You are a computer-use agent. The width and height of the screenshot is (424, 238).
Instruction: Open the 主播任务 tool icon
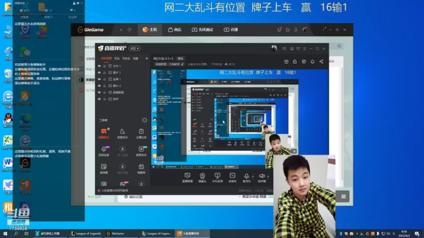click(x=141, y=133)
